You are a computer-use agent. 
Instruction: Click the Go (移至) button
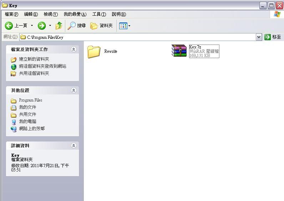273,37
